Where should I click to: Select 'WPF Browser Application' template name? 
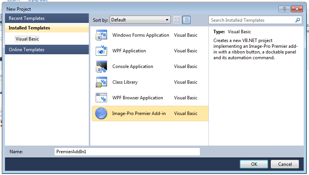coord(138,98)
